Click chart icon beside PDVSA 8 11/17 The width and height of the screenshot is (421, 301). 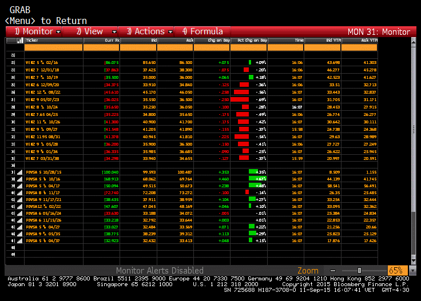tap(19, 192)
